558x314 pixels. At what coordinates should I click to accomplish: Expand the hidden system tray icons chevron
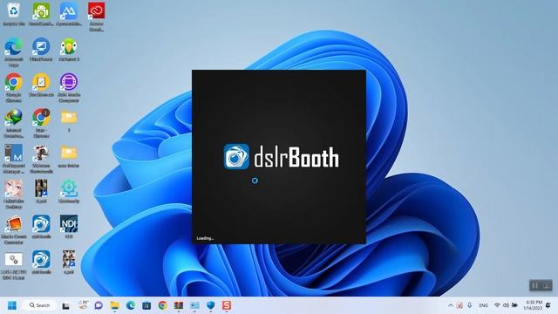[x=451, y=305]
